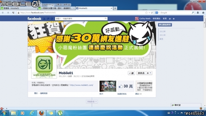Screen dimensions: 206x116
Task: Reload the page with the refresh icon
Action: pos(152,13)
